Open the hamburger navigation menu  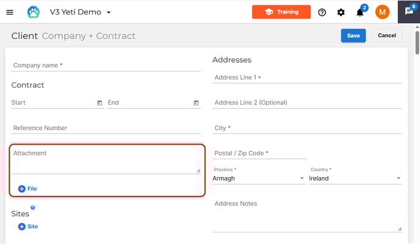pyautogui.click(x=10, y=12)
